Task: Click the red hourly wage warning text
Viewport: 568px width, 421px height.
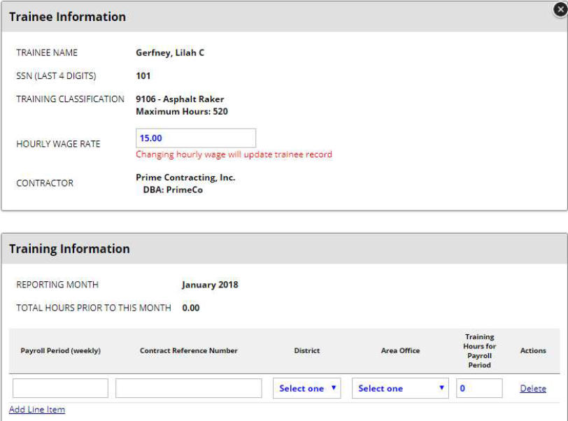Action: point(234,155)
